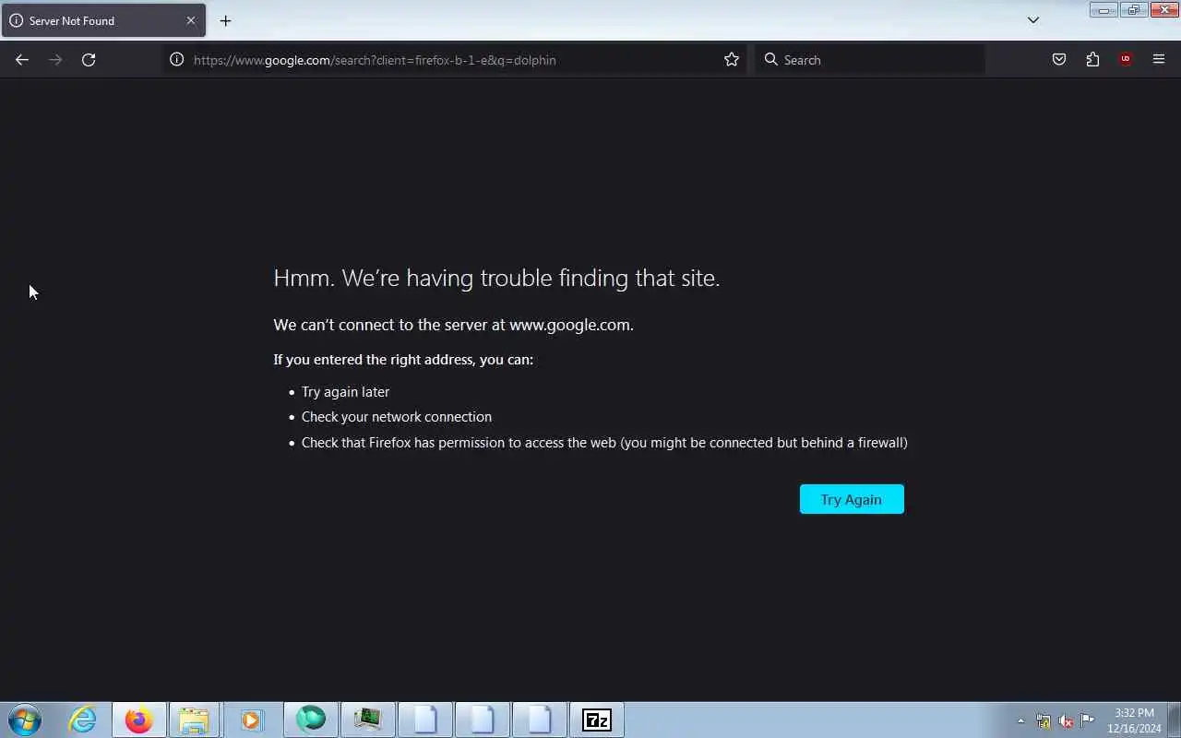
Task: Open the uBlock Origin extension icon
Action: 1126,60
